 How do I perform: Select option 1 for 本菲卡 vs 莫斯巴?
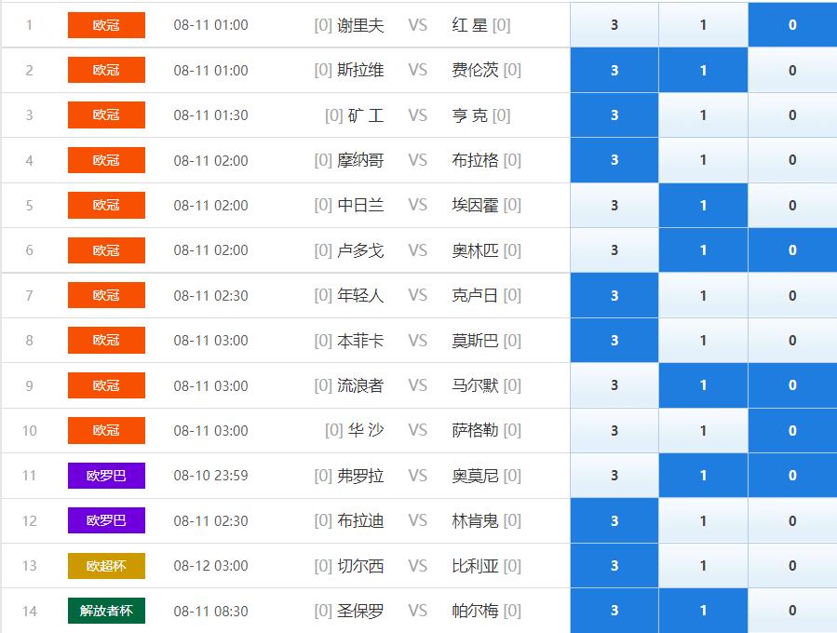(703, 341)
